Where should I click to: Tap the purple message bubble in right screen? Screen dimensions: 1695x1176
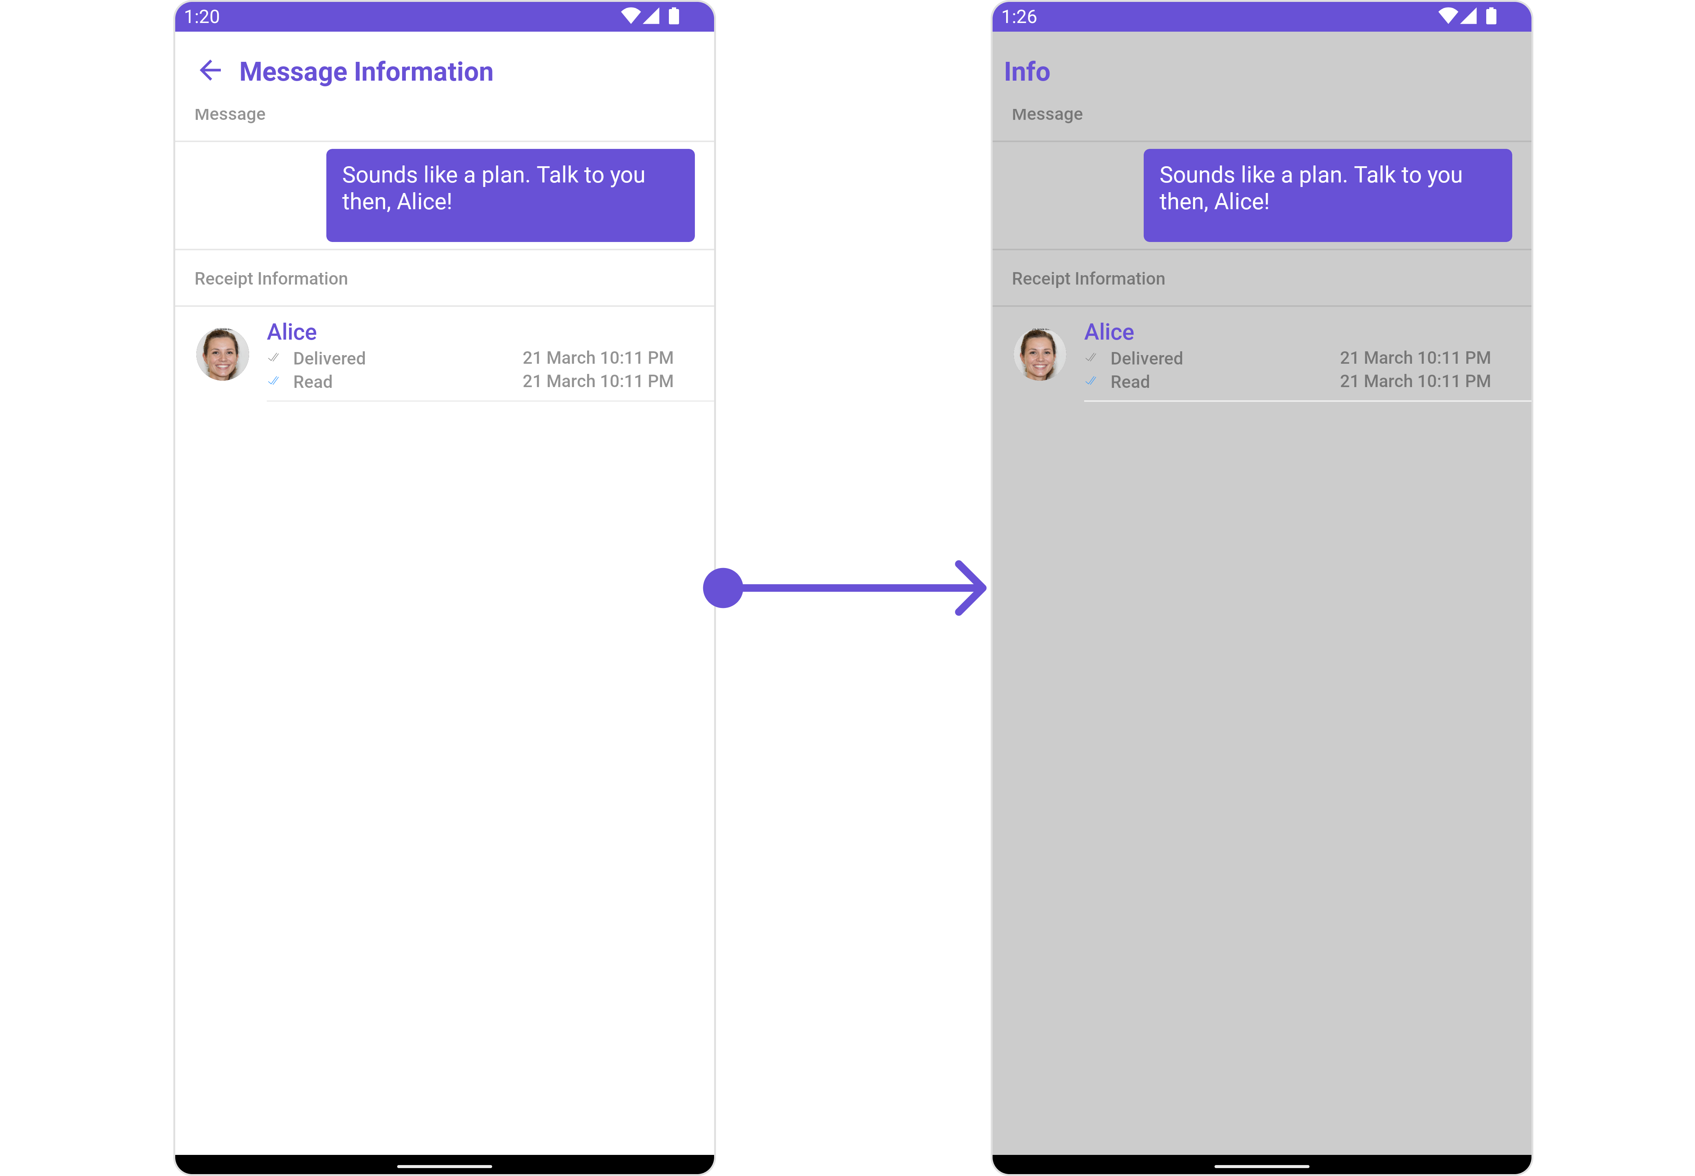[x=1328, y=195]
